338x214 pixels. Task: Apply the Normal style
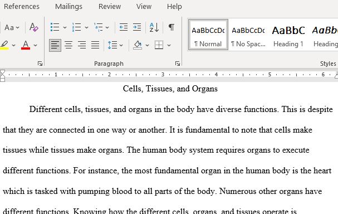pyautogui.click(x=208, y=35)
